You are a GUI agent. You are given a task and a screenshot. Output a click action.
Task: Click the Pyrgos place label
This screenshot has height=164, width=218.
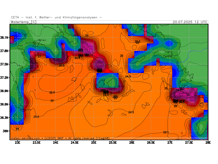coord(167,56)
